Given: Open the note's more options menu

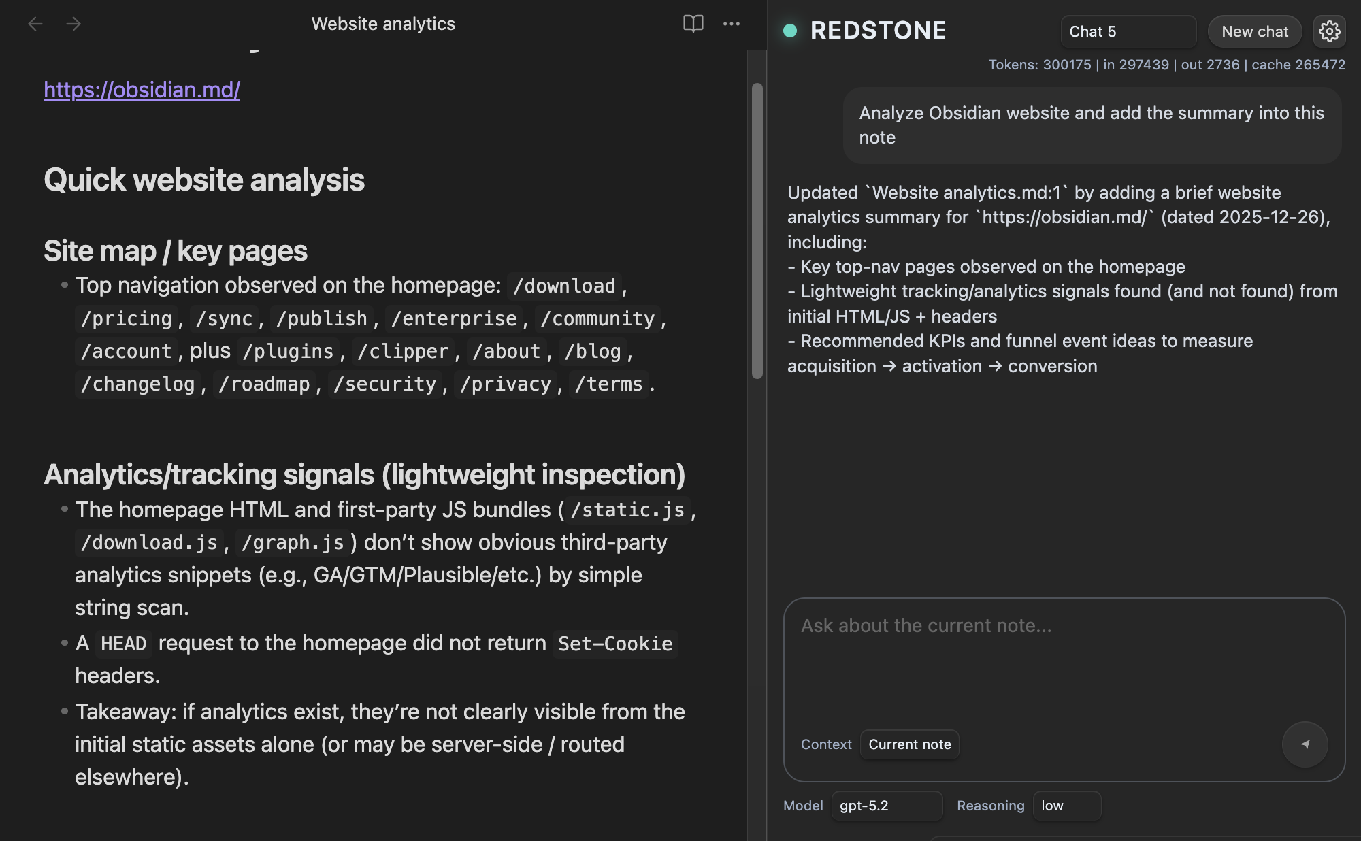Looking at the screenshot, I should 732,24.
